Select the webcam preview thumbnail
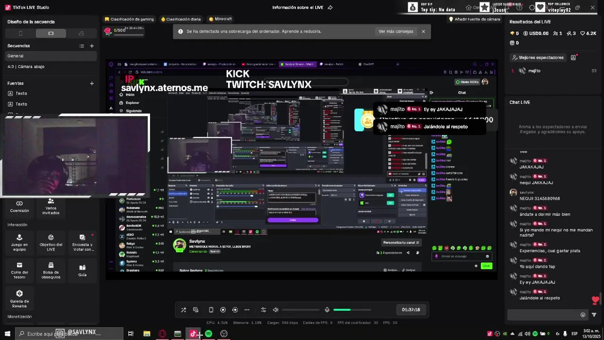604x340 pixels. click(75, 155)
